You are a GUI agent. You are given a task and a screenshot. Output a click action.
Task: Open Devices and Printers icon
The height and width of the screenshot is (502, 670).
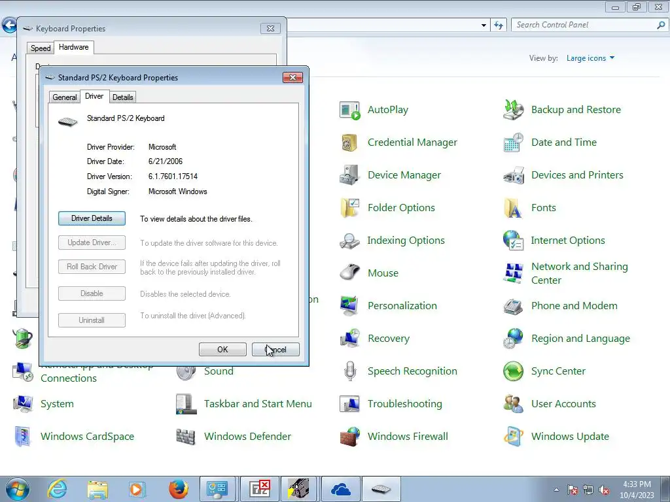(513, 175)
